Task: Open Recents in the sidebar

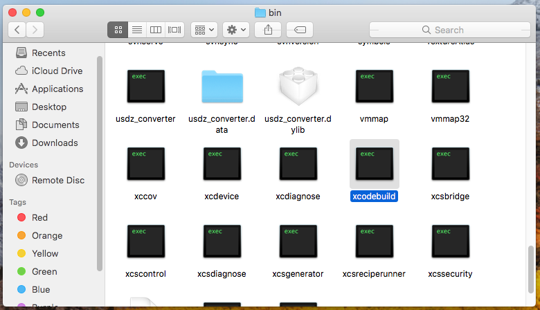Action: pyautogui.click(x=48, y=53)
